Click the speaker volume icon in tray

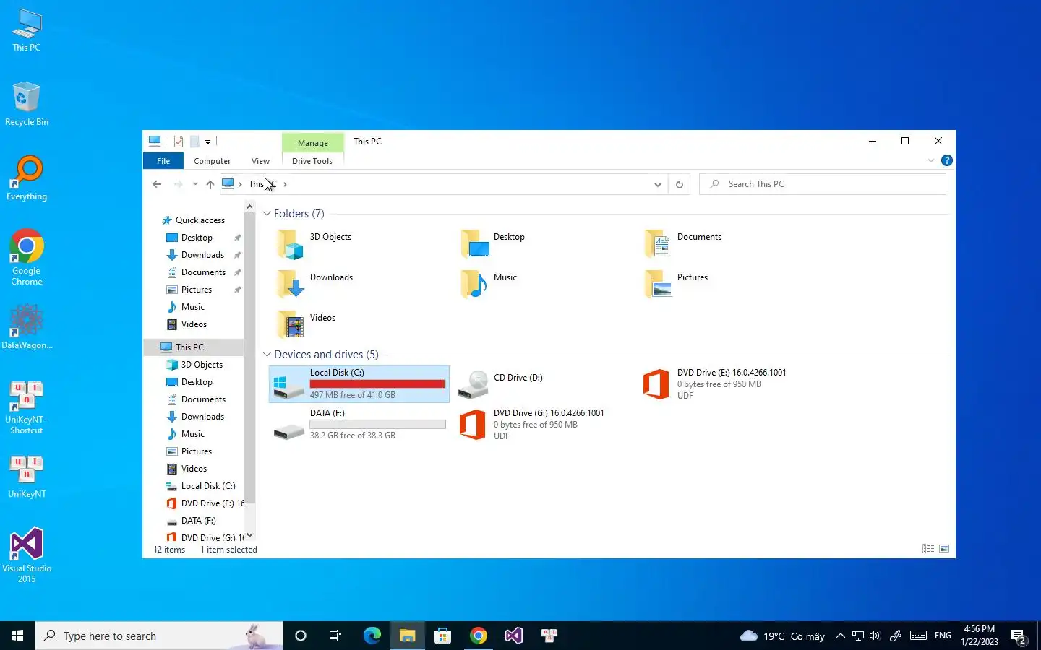(x=875, y=636)
